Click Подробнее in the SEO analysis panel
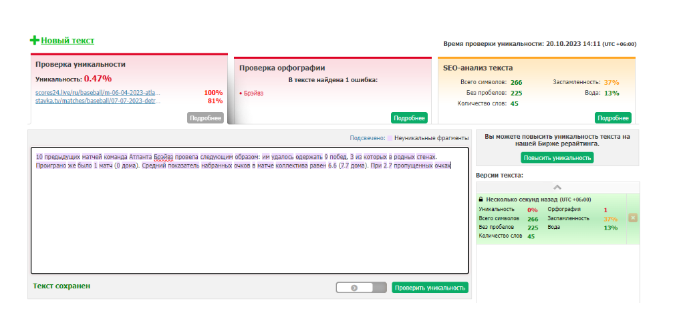The height and width of the screenshot is (311, 675). click(613, 118)
